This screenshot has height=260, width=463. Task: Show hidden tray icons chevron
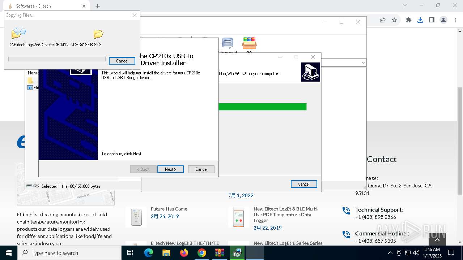(390, 253)
